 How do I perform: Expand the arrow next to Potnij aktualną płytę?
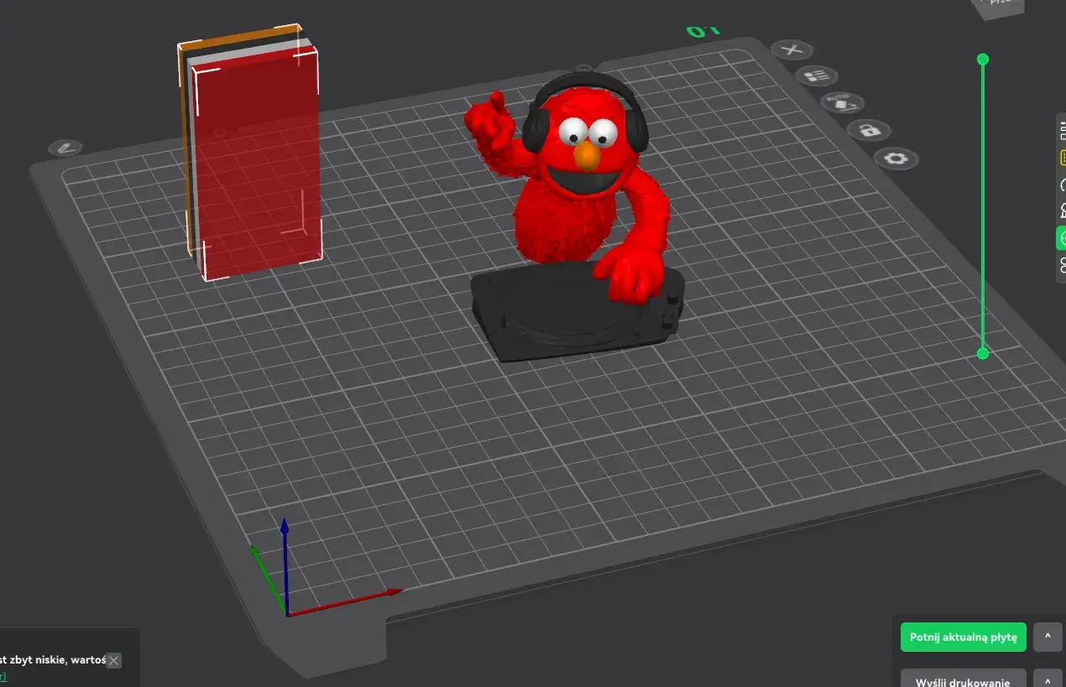(1048, 637)
